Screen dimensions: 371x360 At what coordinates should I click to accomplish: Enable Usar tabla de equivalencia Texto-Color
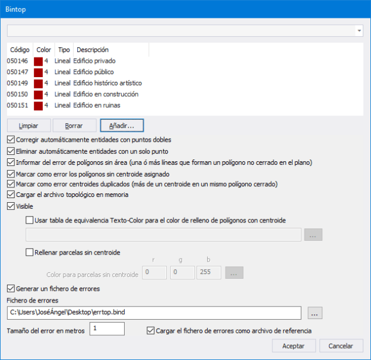click(30, 220)
